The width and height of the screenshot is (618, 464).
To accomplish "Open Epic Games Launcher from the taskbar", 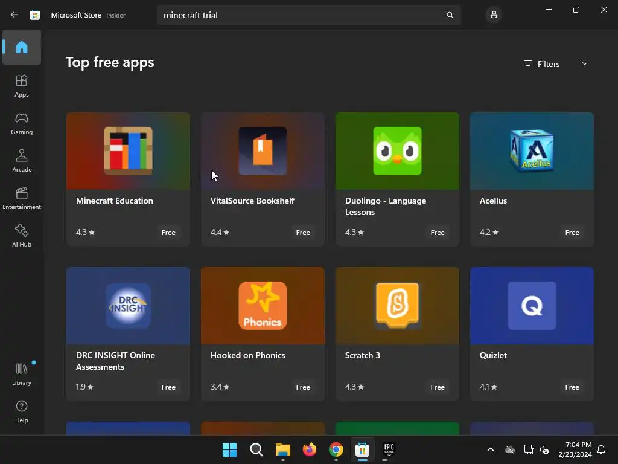I will pos(389,449).
